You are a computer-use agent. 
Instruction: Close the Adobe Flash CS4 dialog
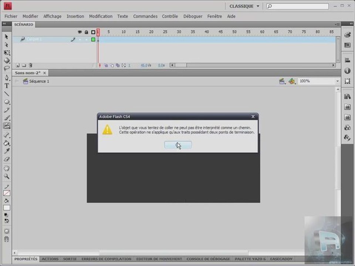(x=253, y=116)
